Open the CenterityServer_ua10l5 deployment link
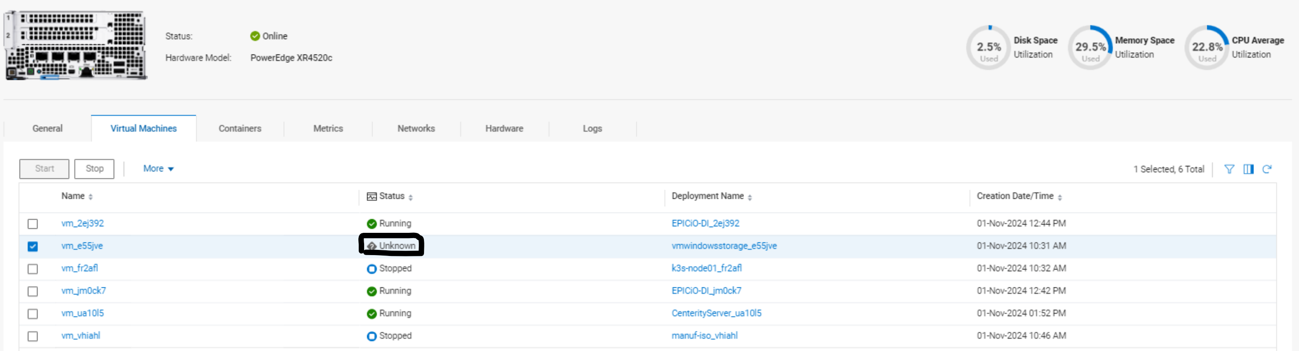The height and width of the screenshot is (351, 1299). click(x=716, y=314)
